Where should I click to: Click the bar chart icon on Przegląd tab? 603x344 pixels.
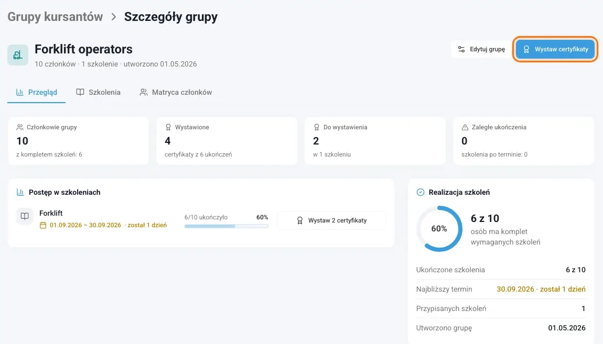point(19,92)
